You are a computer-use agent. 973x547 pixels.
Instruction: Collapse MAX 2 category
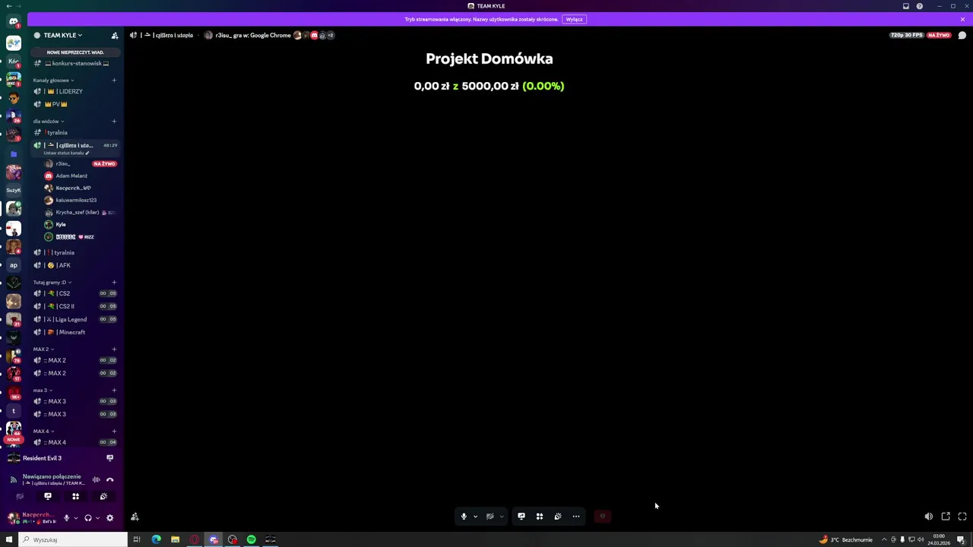[x=43, y=349]
